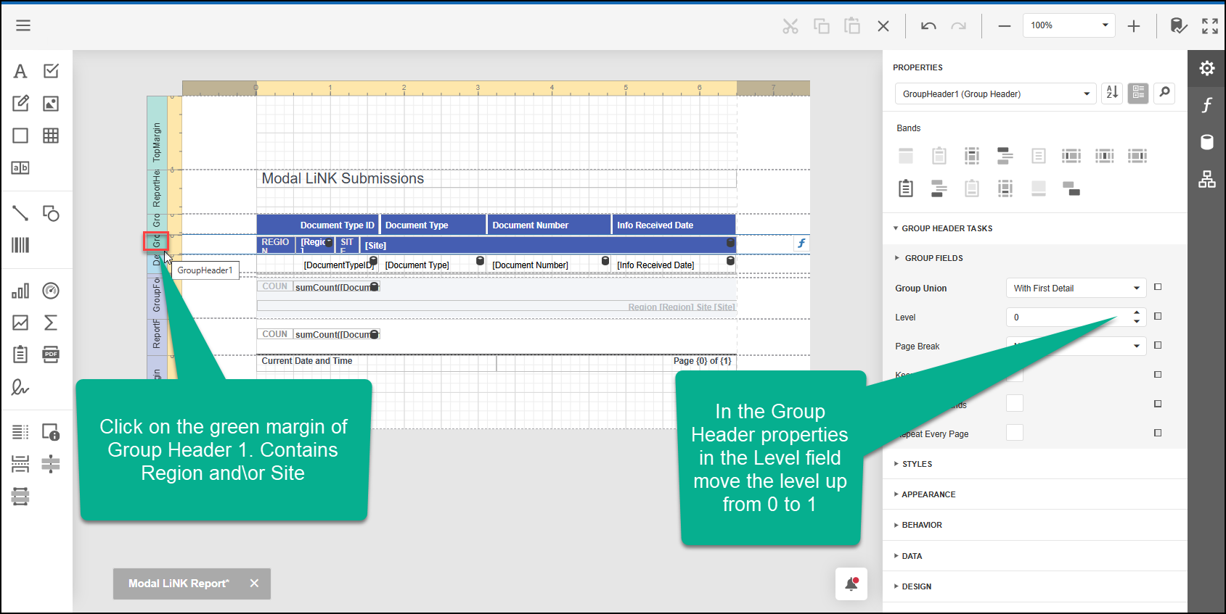
Task: Open the hamburger menu
Action: click(23, 25)
